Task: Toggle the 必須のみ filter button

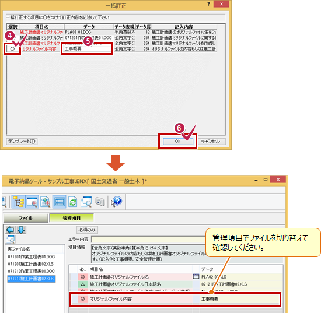Action: [87, 230]
